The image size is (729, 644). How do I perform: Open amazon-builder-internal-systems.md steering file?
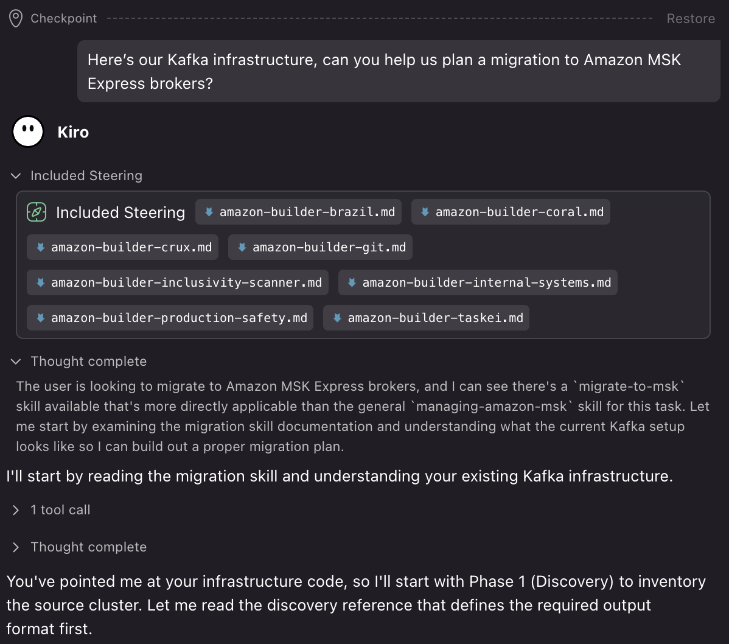478,282
